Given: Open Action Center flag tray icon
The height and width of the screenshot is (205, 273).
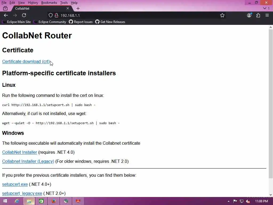Looking at the screenshot, I should [235, 201].
